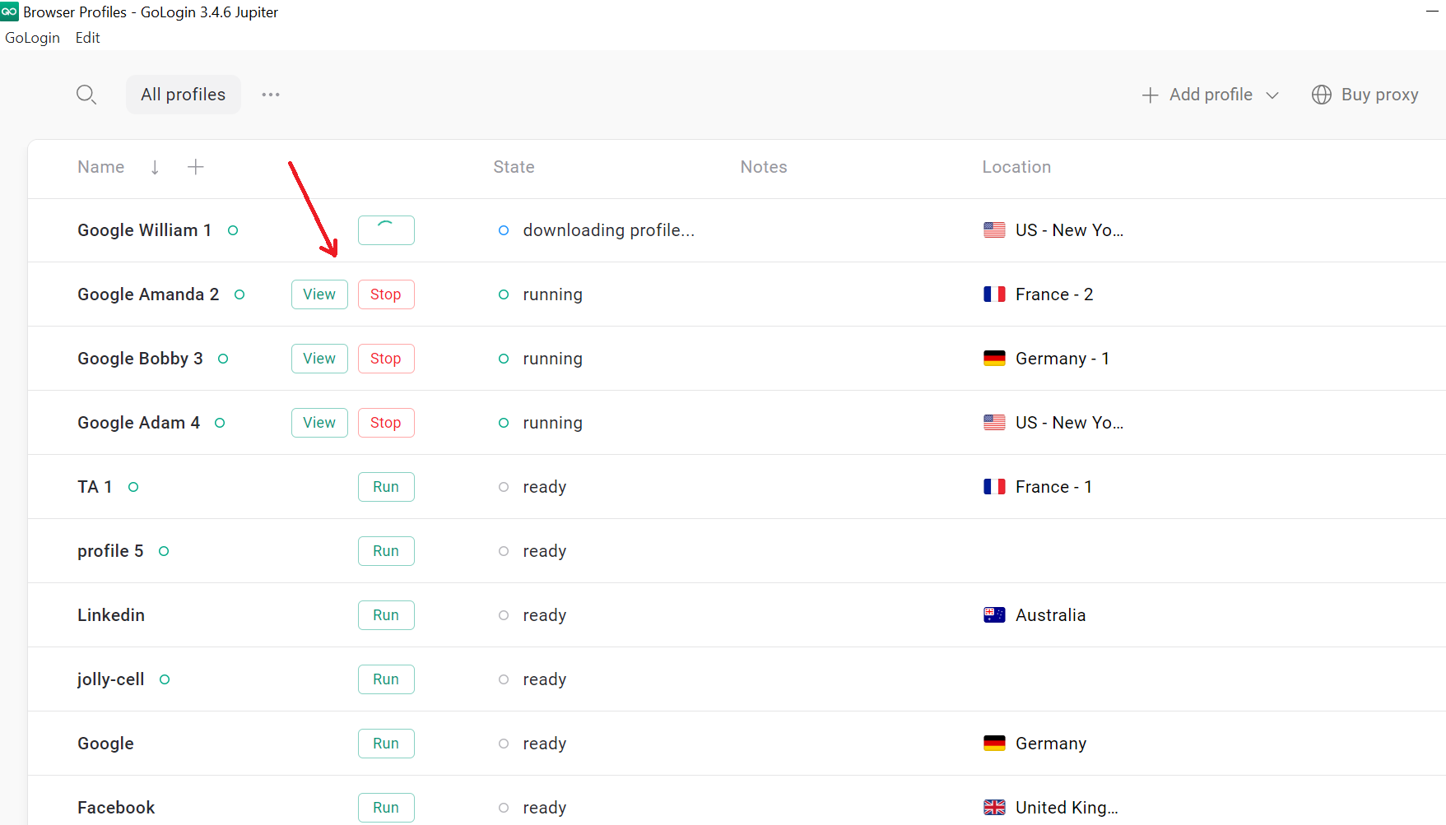View the Google Bobby 3 profile

[319, 359]
